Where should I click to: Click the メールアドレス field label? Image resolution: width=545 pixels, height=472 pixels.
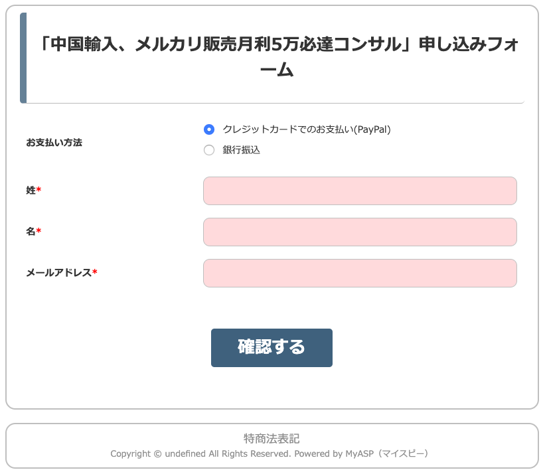[58, 273]
